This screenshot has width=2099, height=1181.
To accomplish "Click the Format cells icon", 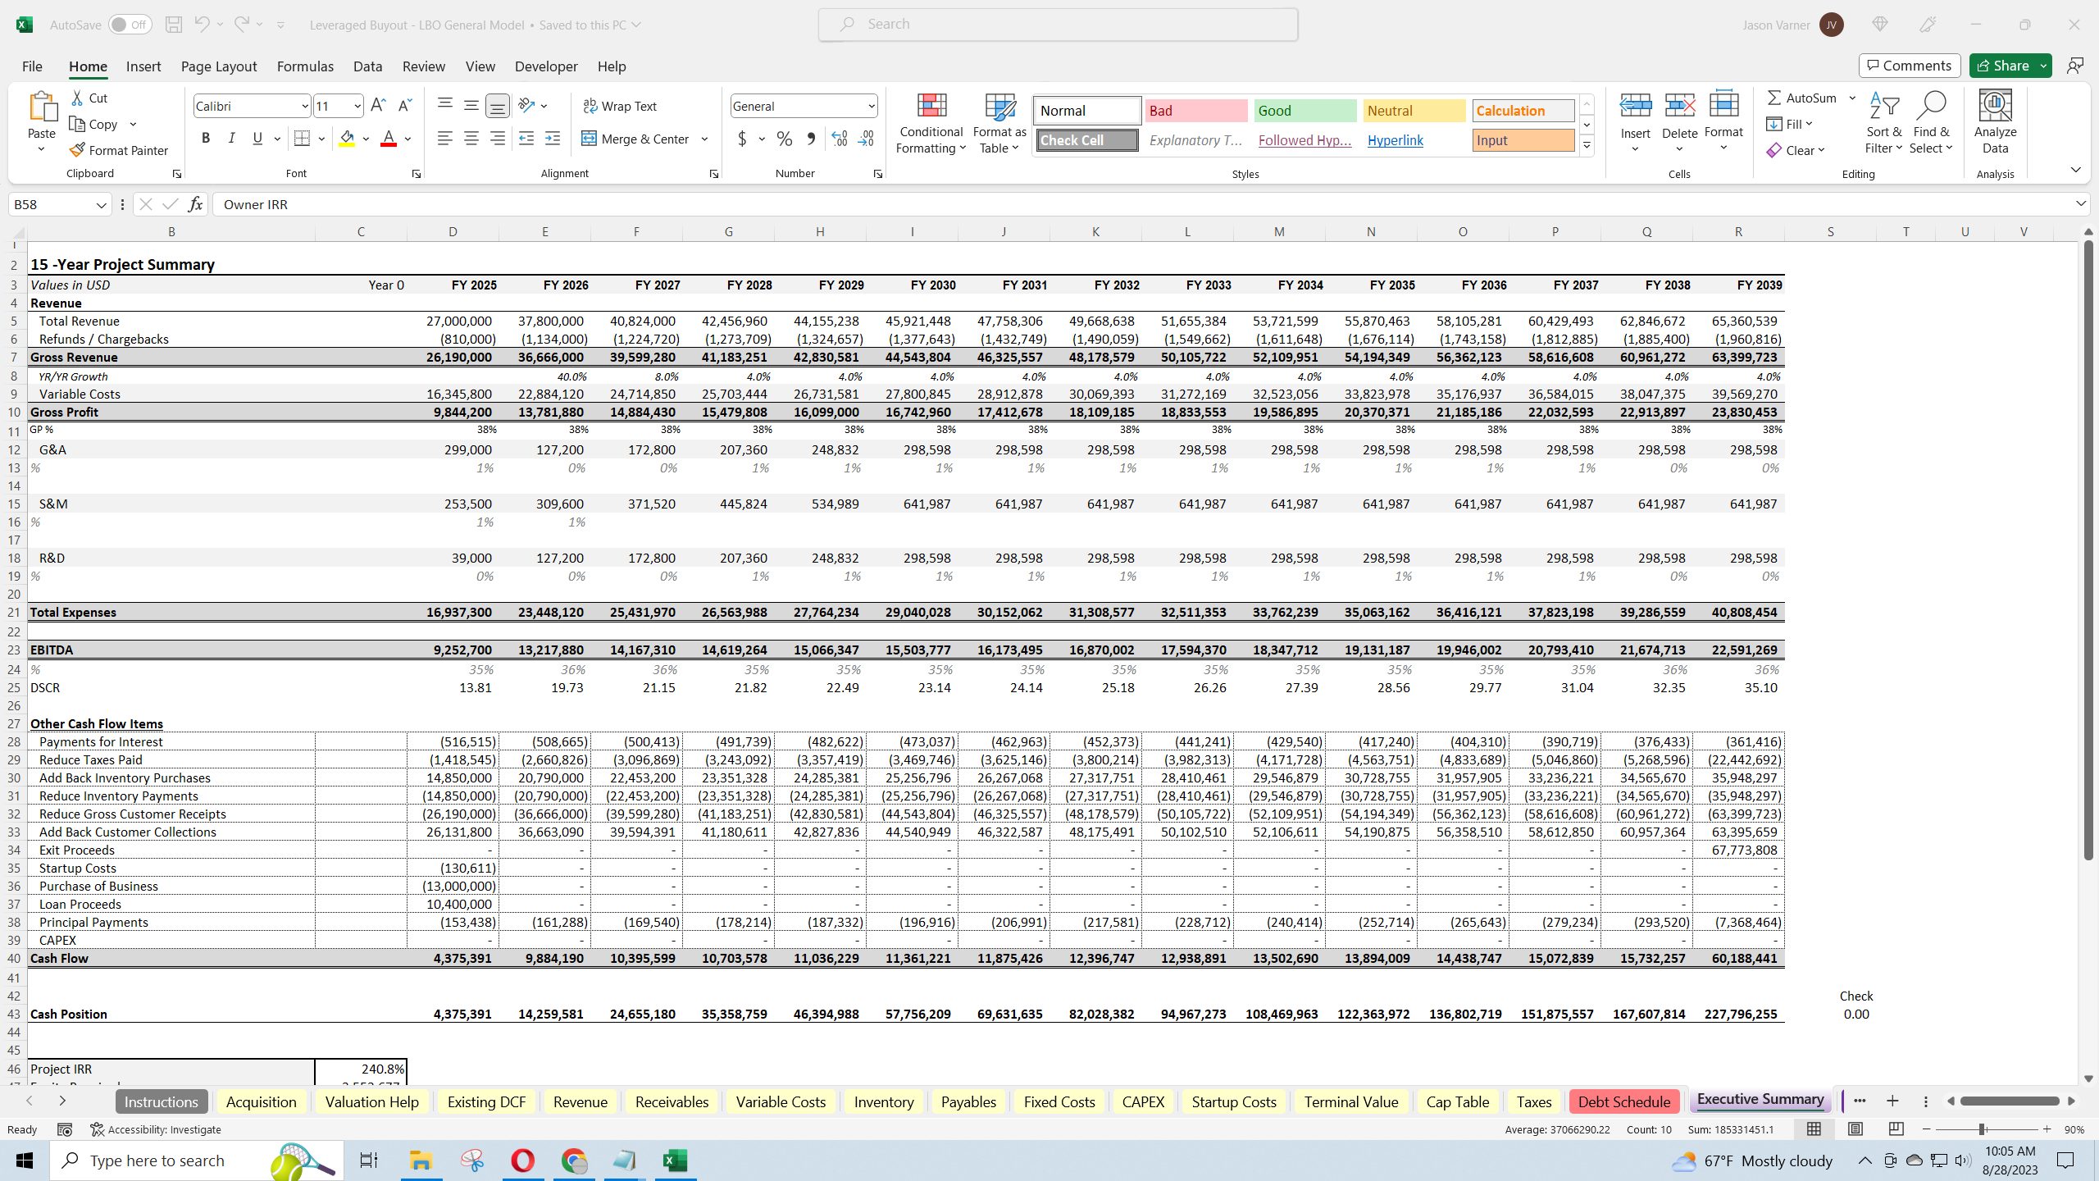I will [1723, 106].
